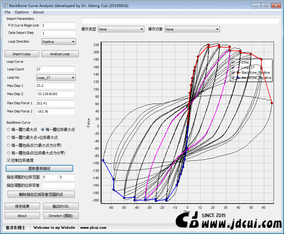
Task: Select radio 每一圈力最大点
Action: [x=8, y=129]
